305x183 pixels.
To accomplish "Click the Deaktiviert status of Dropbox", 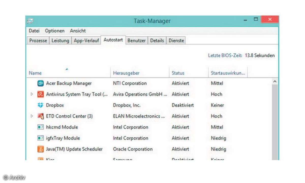I will point(183,105).
